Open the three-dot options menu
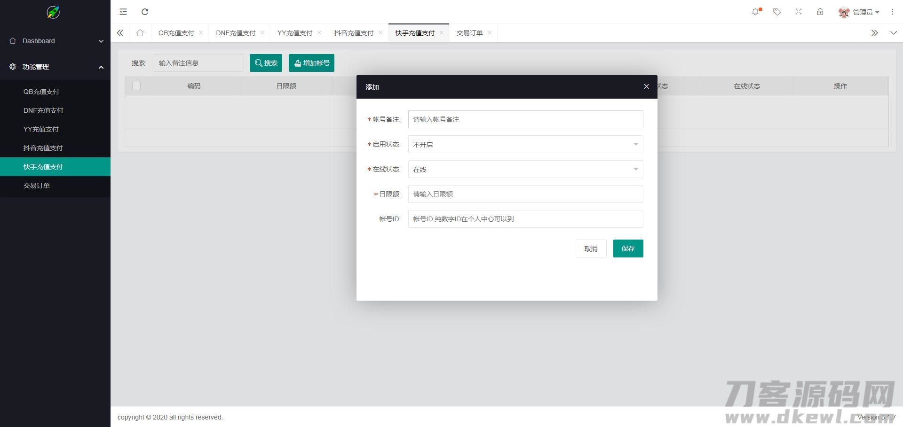 pyautogui.click(x=892, y=12)
